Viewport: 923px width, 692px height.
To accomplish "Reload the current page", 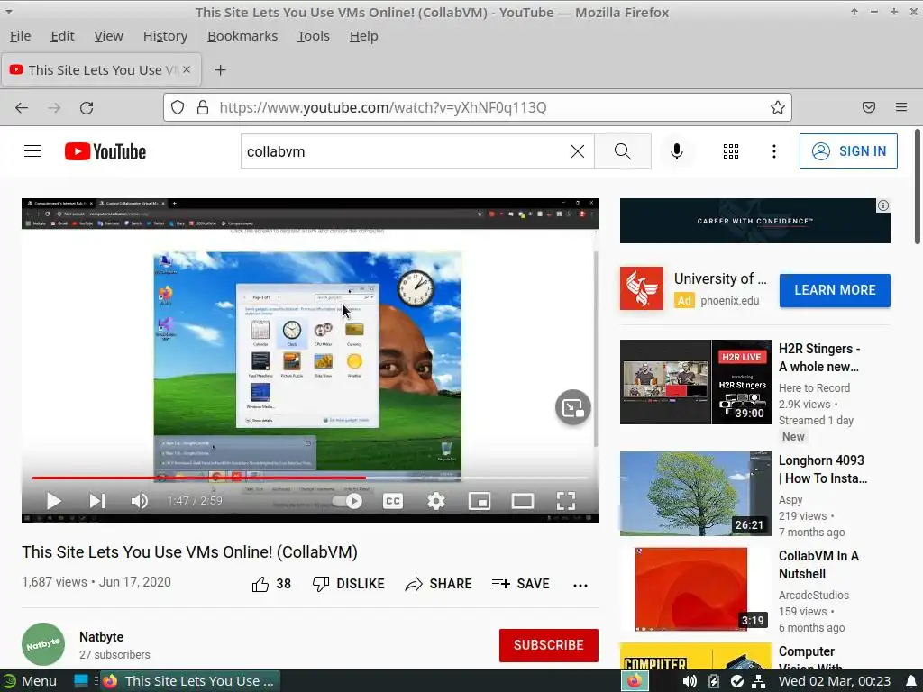I will 87,108.
